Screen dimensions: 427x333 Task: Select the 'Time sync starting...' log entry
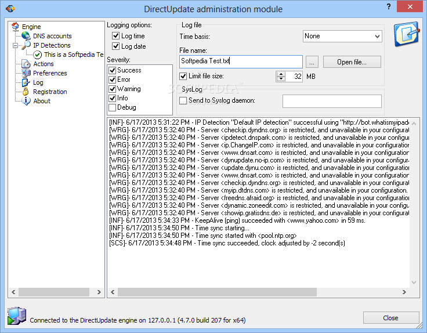tap(179, 228)
